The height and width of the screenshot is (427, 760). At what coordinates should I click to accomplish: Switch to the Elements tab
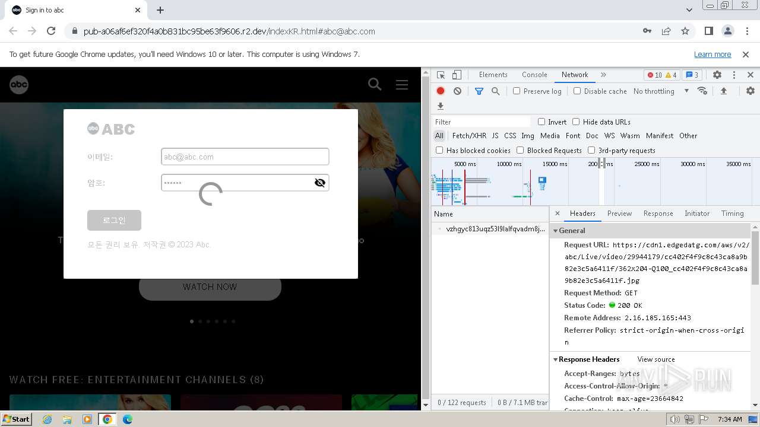tap(493, 75)
